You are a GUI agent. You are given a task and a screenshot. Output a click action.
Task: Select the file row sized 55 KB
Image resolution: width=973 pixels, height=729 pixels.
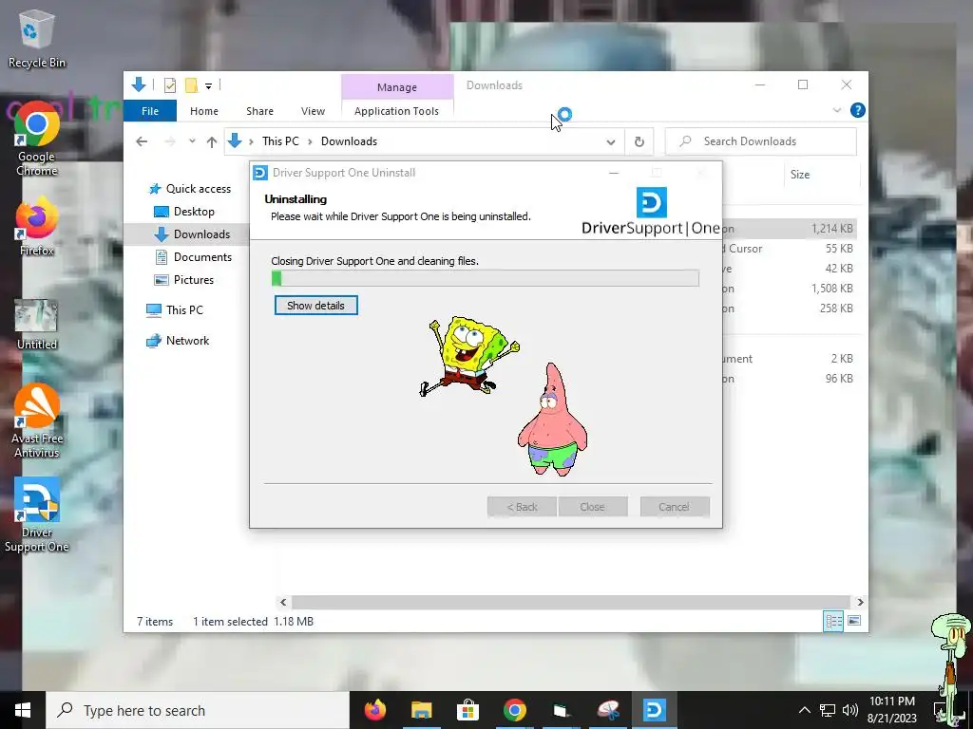tap(790, 249)
